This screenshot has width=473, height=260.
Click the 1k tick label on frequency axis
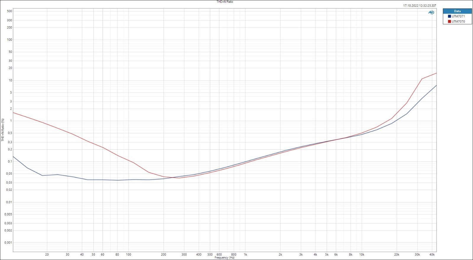[x=245, y=254]
